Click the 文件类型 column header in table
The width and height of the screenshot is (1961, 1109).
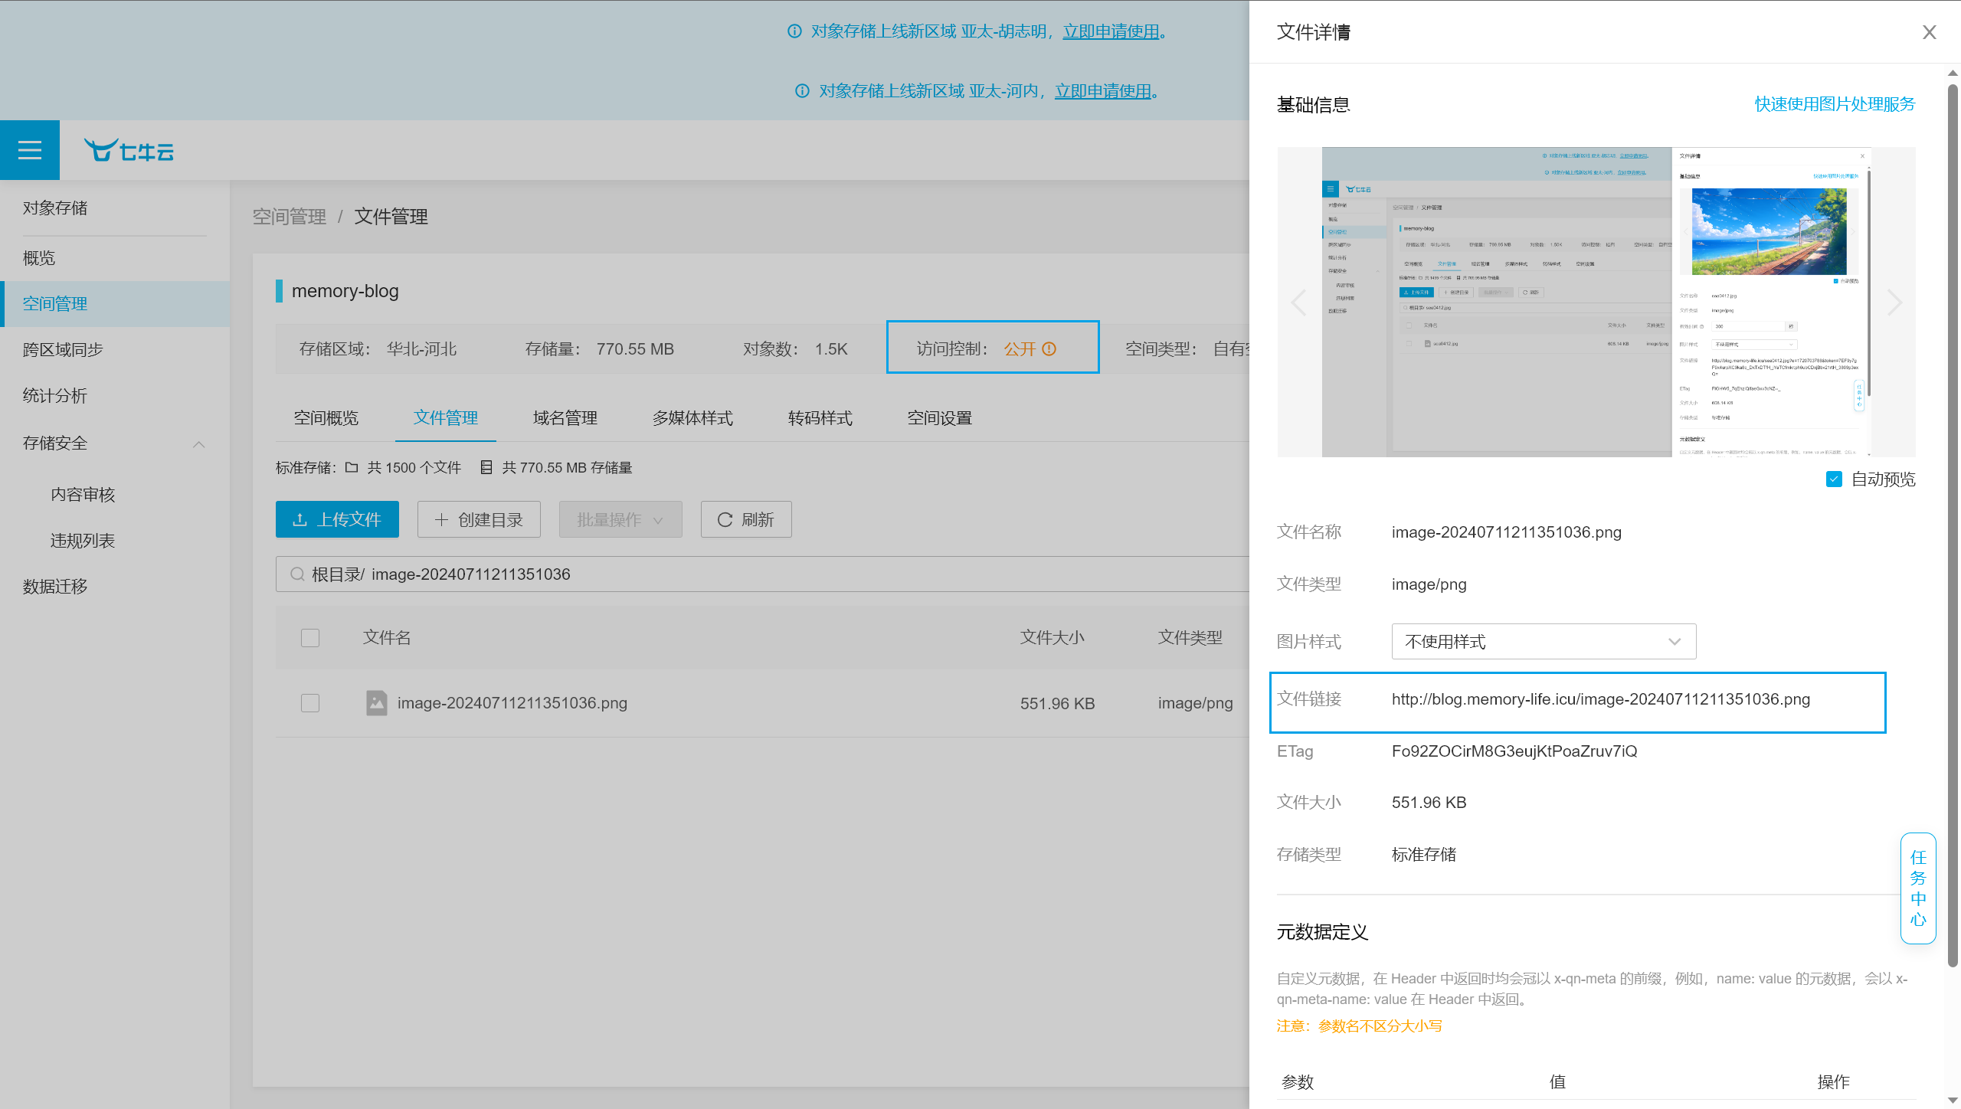pyautogui.click(x=1190, y=638)
